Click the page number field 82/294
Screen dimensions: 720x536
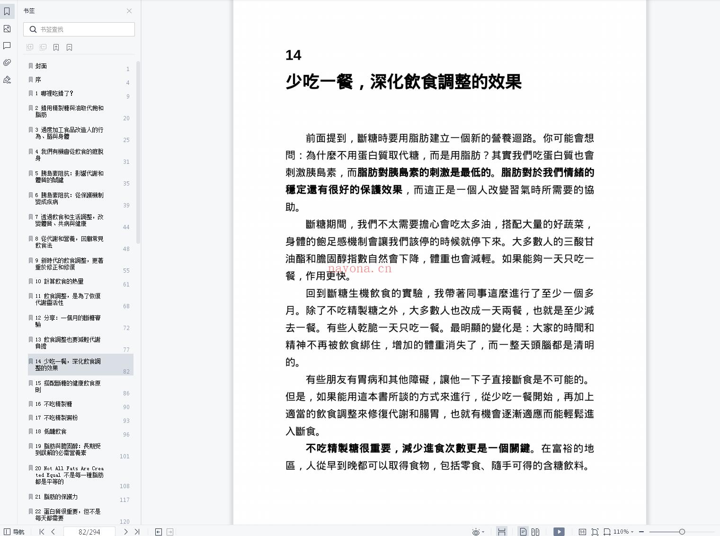(x=89, y=532)
